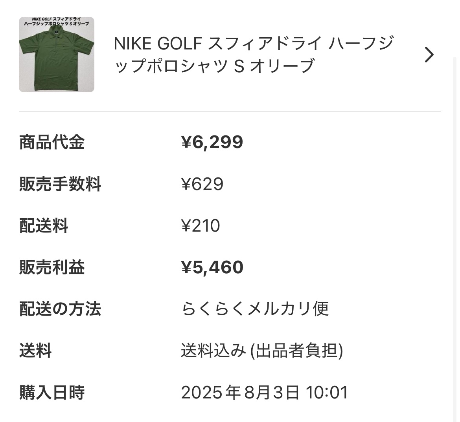Select the 販売手数料 label
The height and width of the screenshot is (422, 460).
(60, 184)
